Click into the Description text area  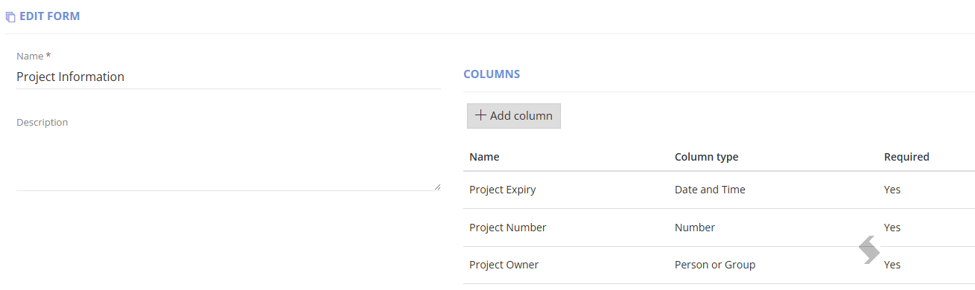click(x=229, y=161)
